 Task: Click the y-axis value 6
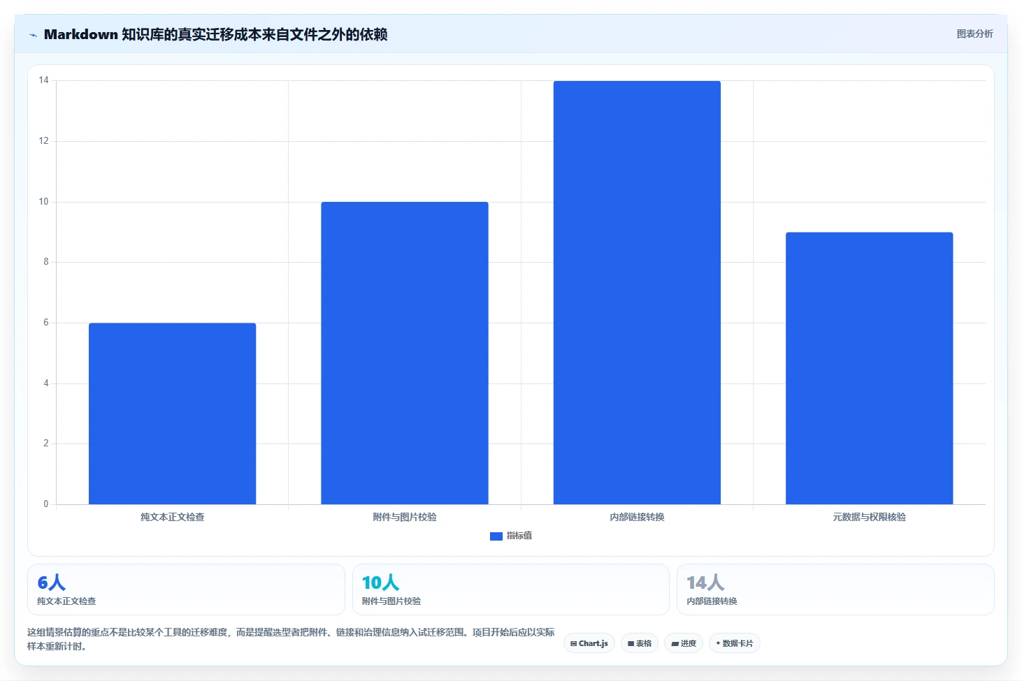pyautogui.click(x=46, y=323)
